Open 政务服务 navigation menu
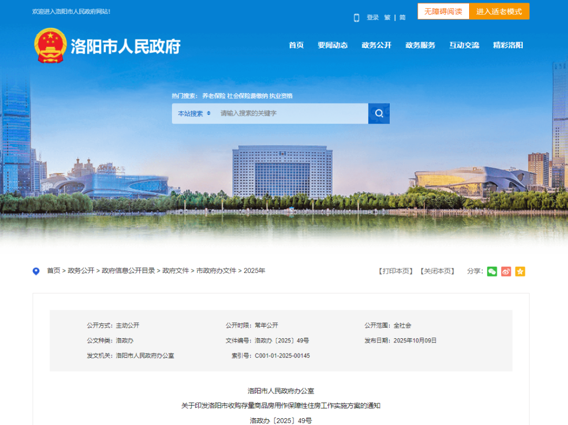The width and height of the screenshot is (568, 425). (x=420, y=45)
